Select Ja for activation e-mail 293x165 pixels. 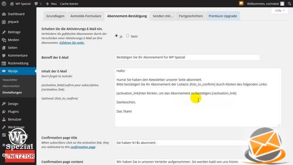[116, 36]
